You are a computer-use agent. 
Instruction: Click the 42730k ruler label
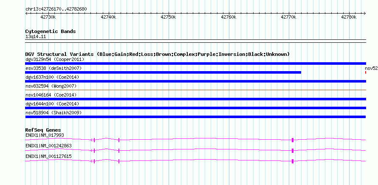click(x=48, y=17)
